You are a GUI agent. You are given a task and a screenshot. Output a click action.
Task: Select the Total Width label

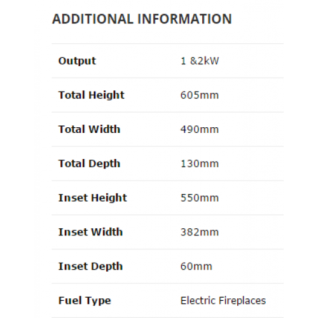(x=89, y=129)
